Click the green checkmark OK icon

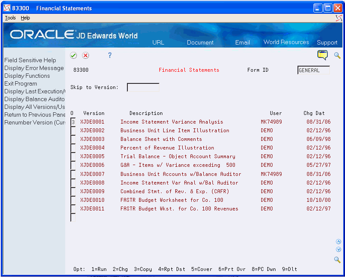(x=73, y=55)
